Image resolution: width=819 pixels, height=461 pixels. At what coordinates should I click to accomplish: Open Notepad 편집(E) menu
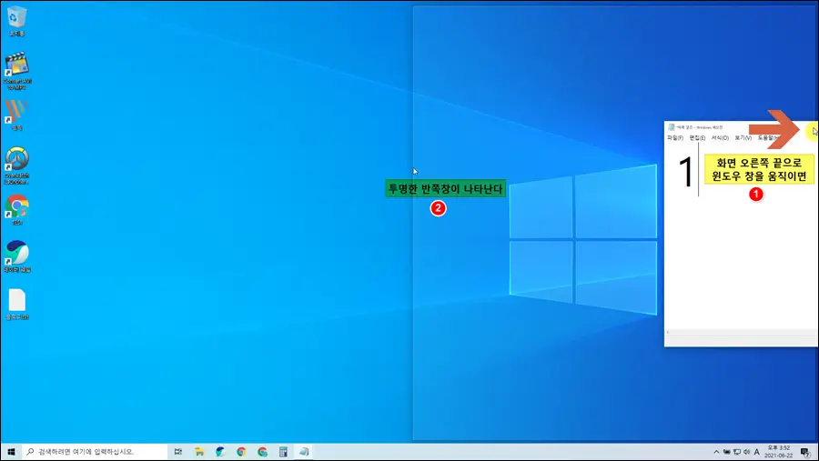[x=697, y=138]
